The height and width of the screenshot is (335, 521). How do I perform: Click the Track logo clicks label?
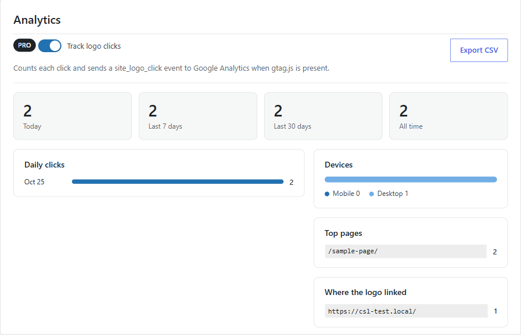(x=94, y=46)
